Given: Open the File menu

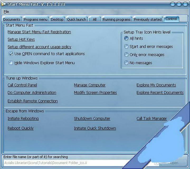Looking at the screenshot, I should click(6, 12).
